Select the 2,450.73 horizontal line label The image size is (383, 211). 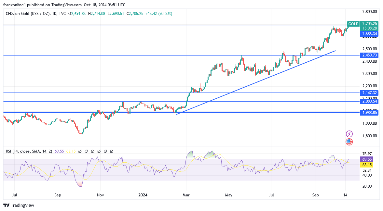point(369,55)
